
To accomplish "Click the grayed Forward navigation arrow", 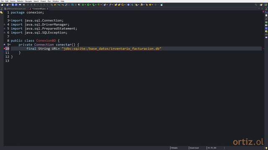I will click(x=155, y=5).
